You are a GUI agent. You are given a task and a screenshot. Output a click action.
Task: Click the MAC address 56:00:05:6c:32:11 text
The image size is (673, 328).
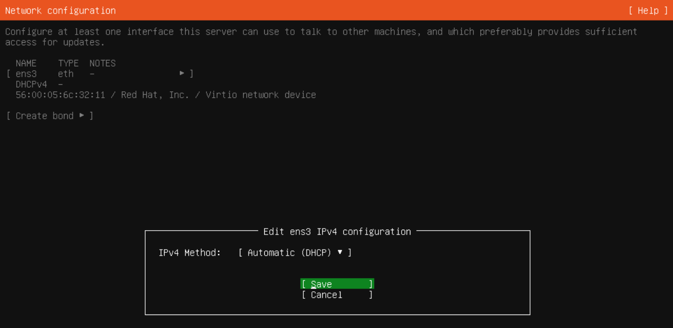(60, 95)
